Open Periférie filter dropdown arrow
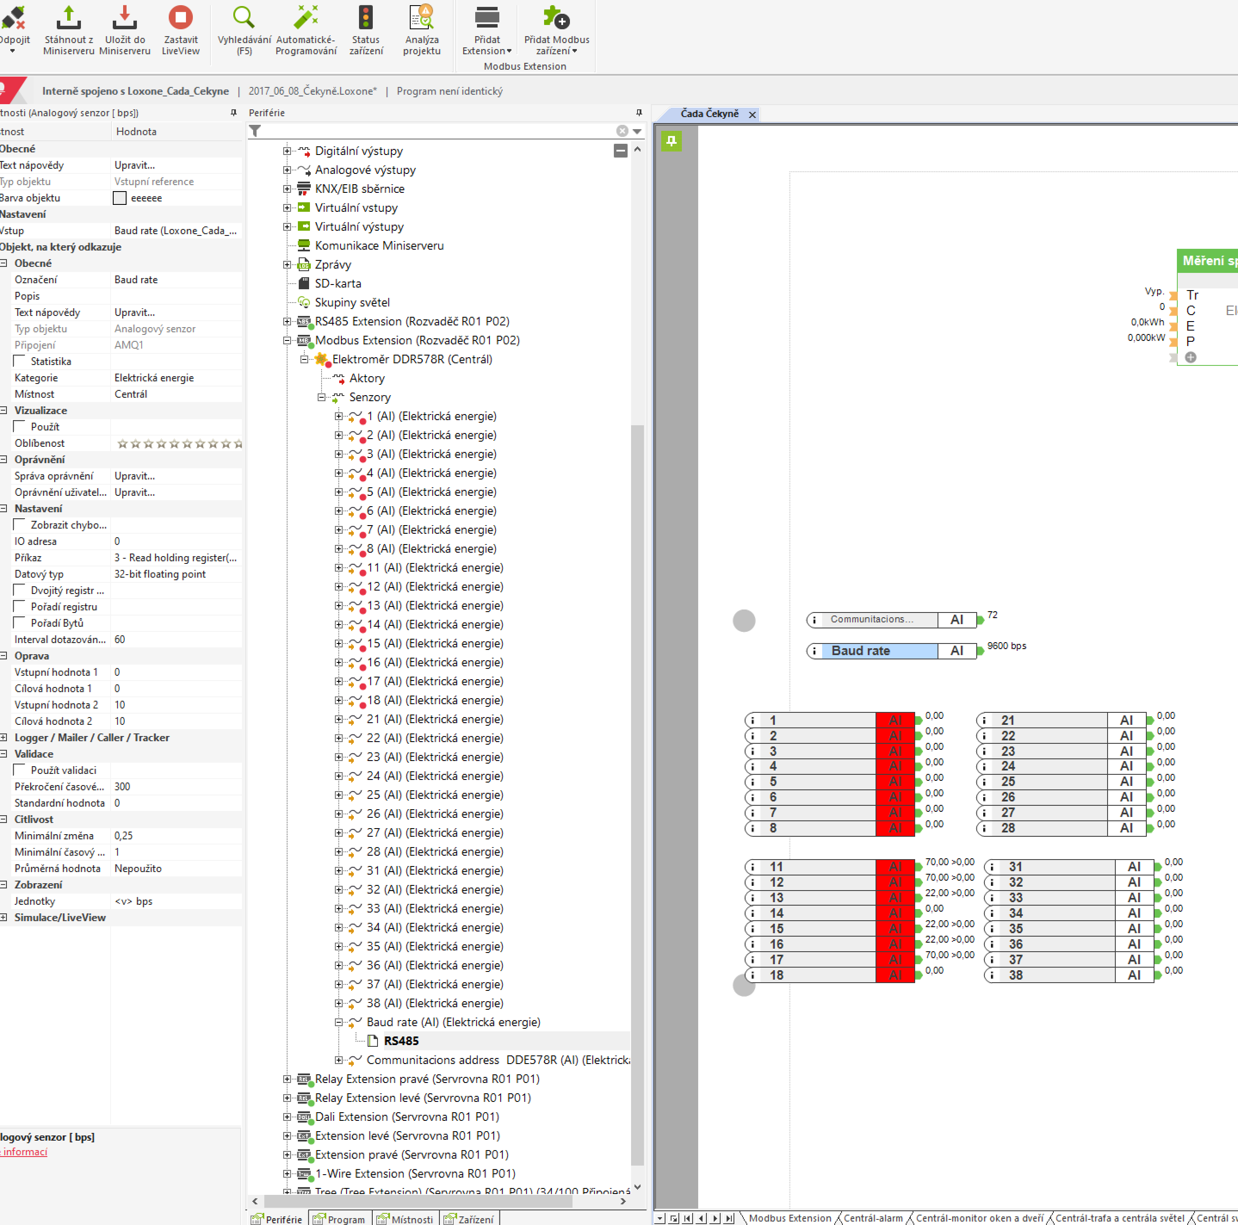This screenshot has height=1225, width=1238. point(637,131)
